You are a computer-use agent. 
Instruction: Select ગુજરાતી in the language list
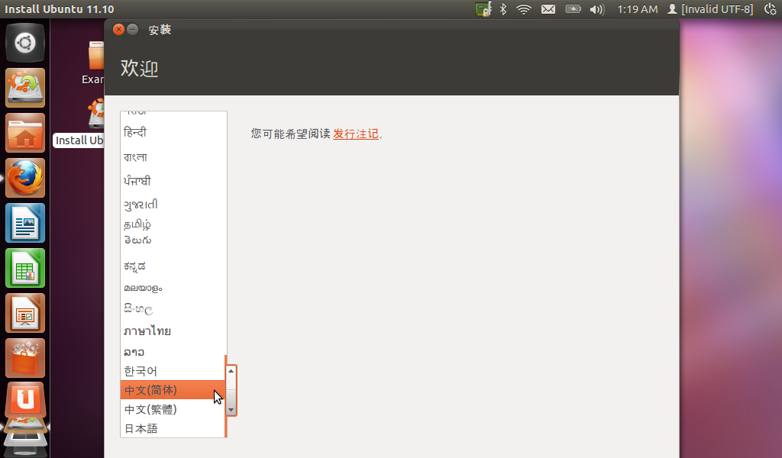pos(173,204)
